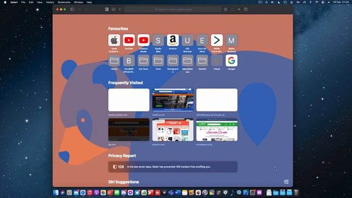Open the Creators Studio YouTube favourite
The height and width of the screenshot is (198, 352).
point(144,40)
